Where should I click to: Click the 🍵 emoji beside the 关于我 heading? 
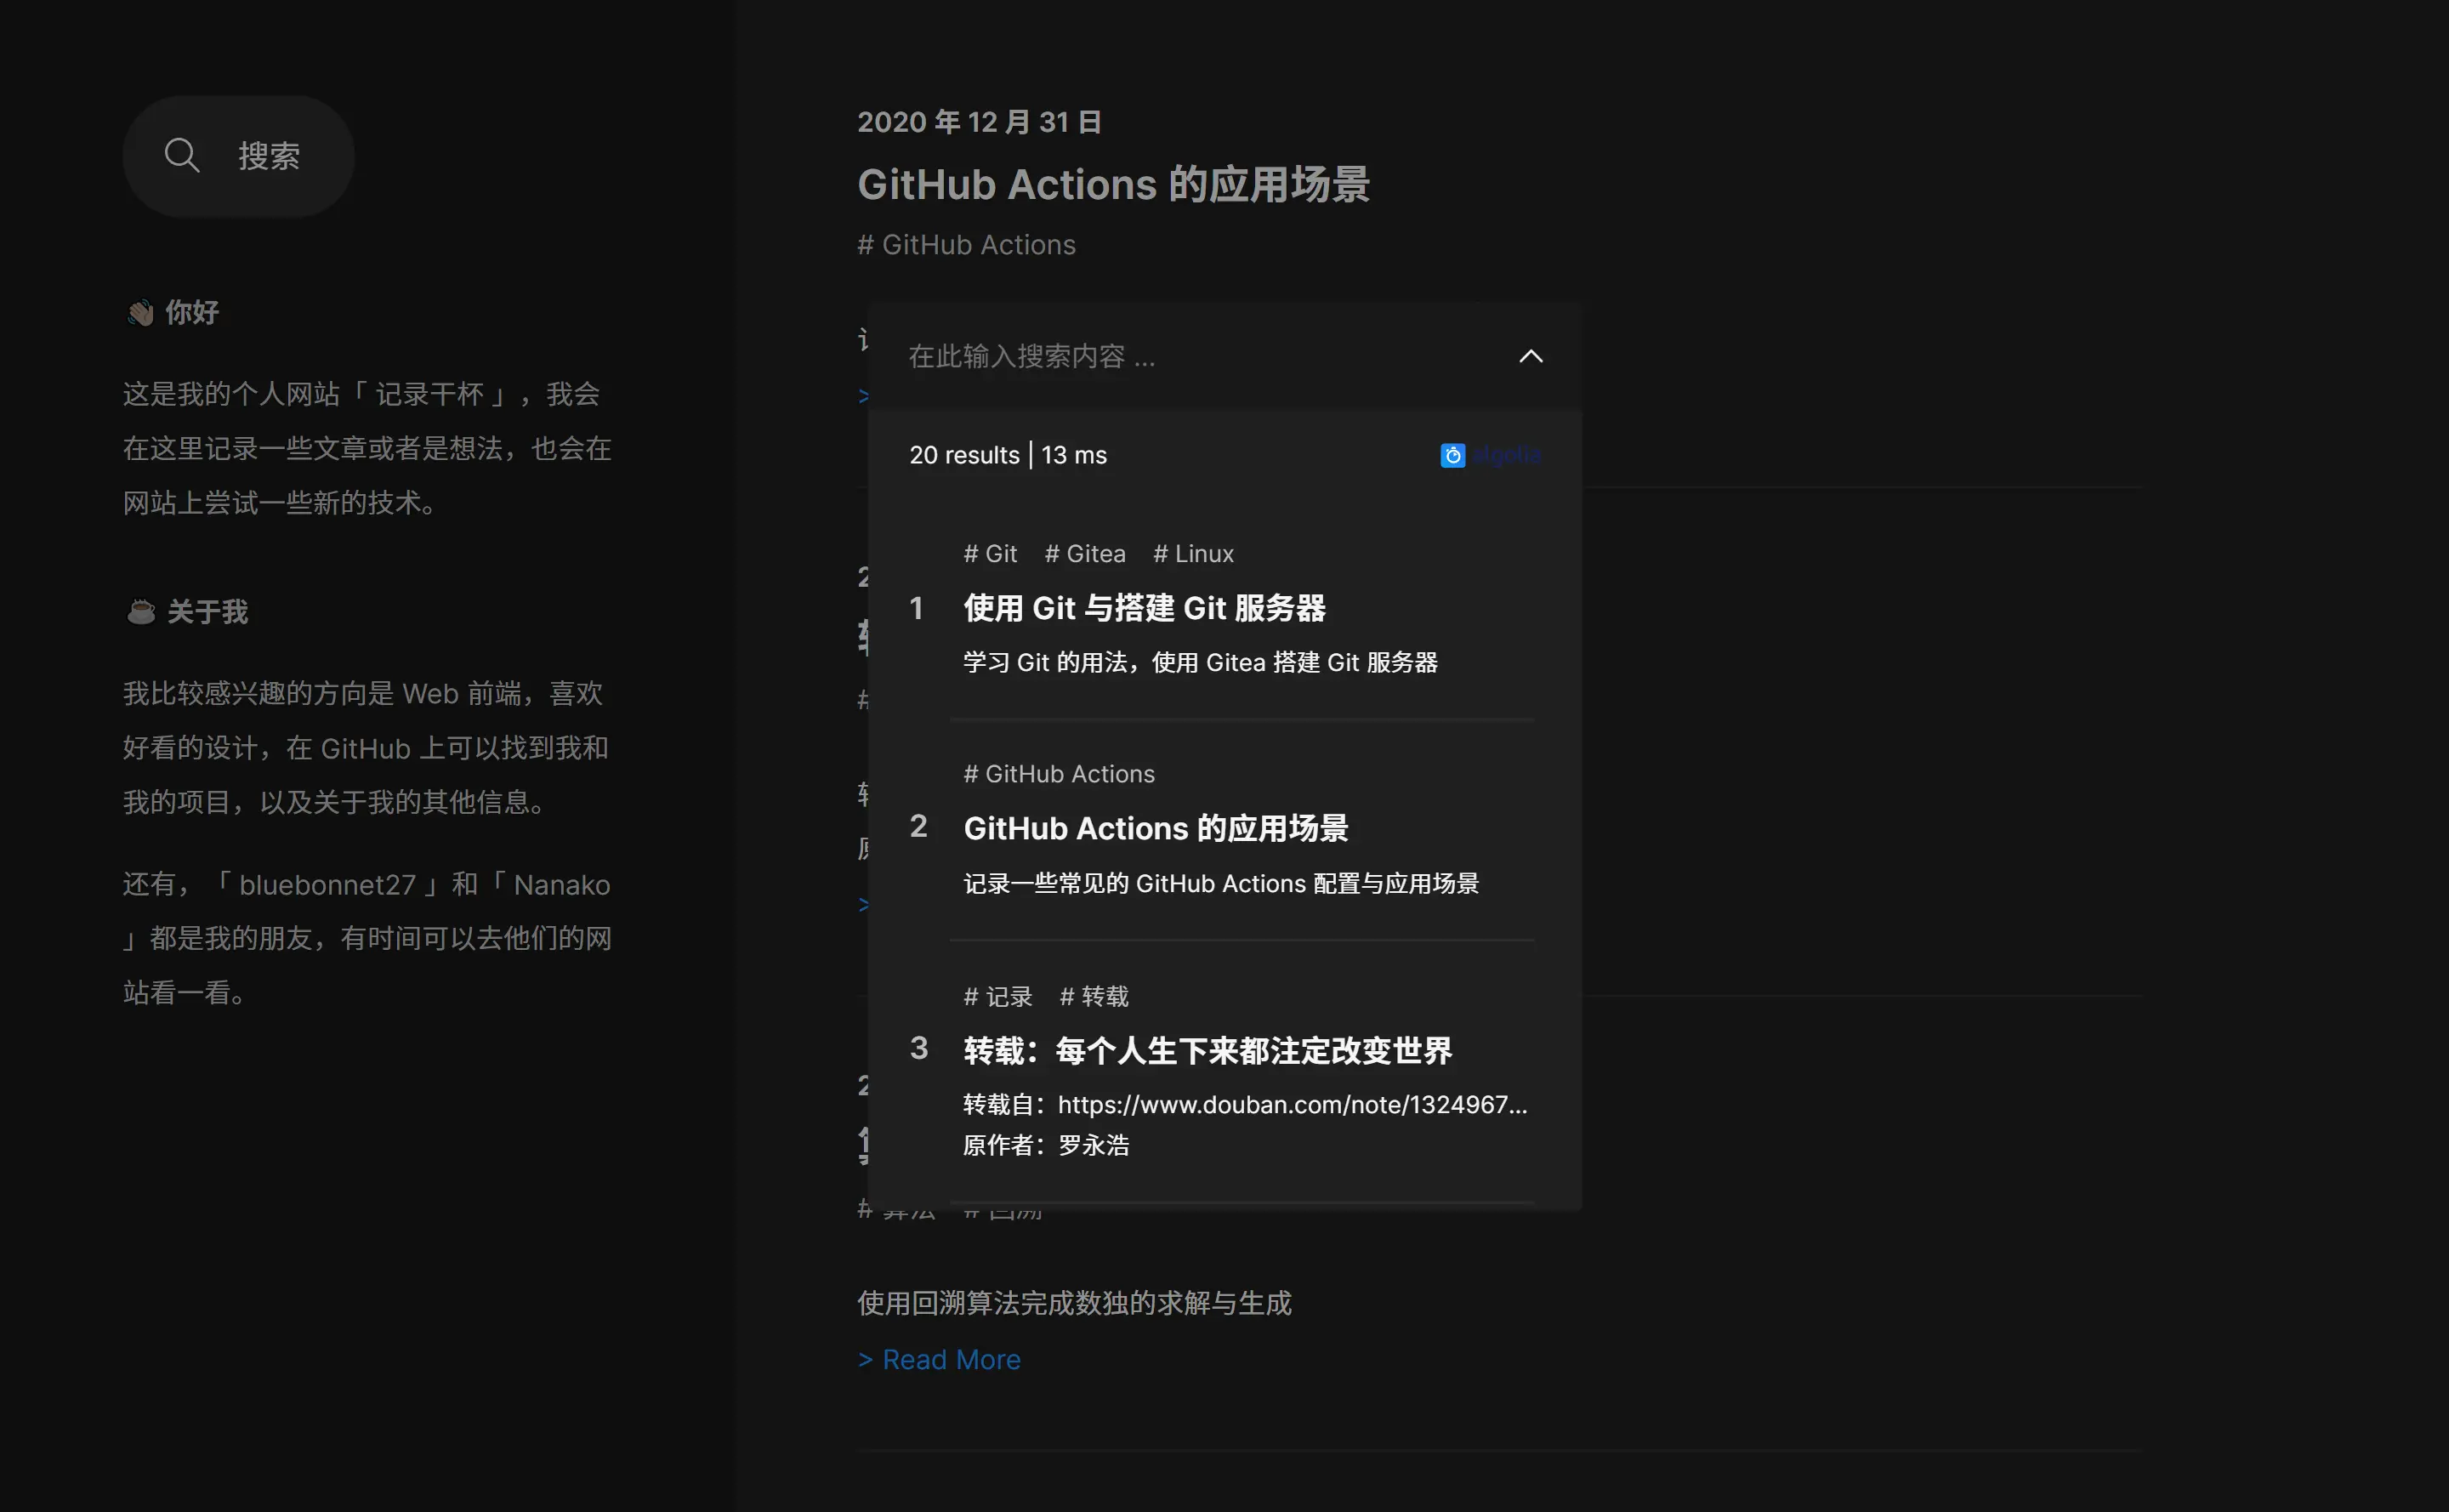coord(140,611)
